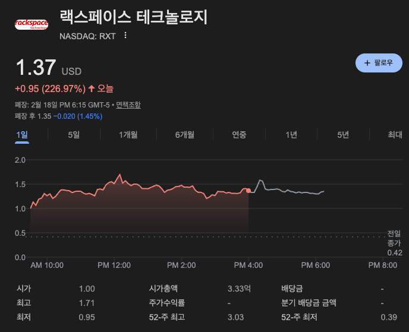This screenshot has width=409, height=332.
Task: Click the NASDAQ: RXT ticker text
Action: 87,36
